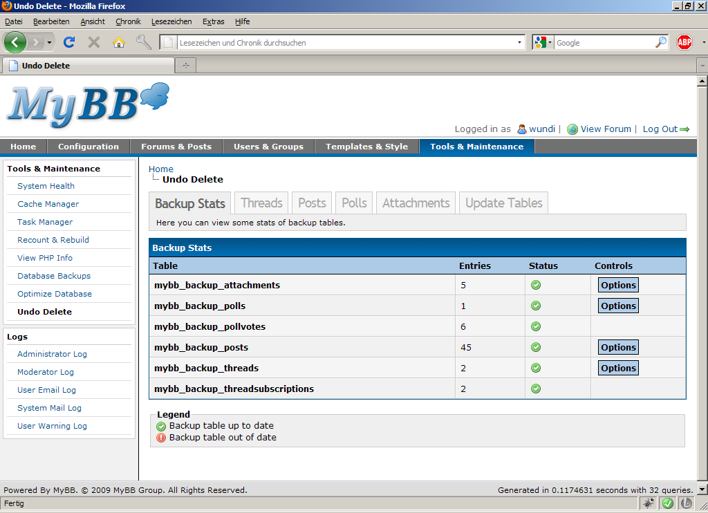Click the vertical scrollbar down arrow
The height and width of the screenshot is (513, 708).
(702, 489)
